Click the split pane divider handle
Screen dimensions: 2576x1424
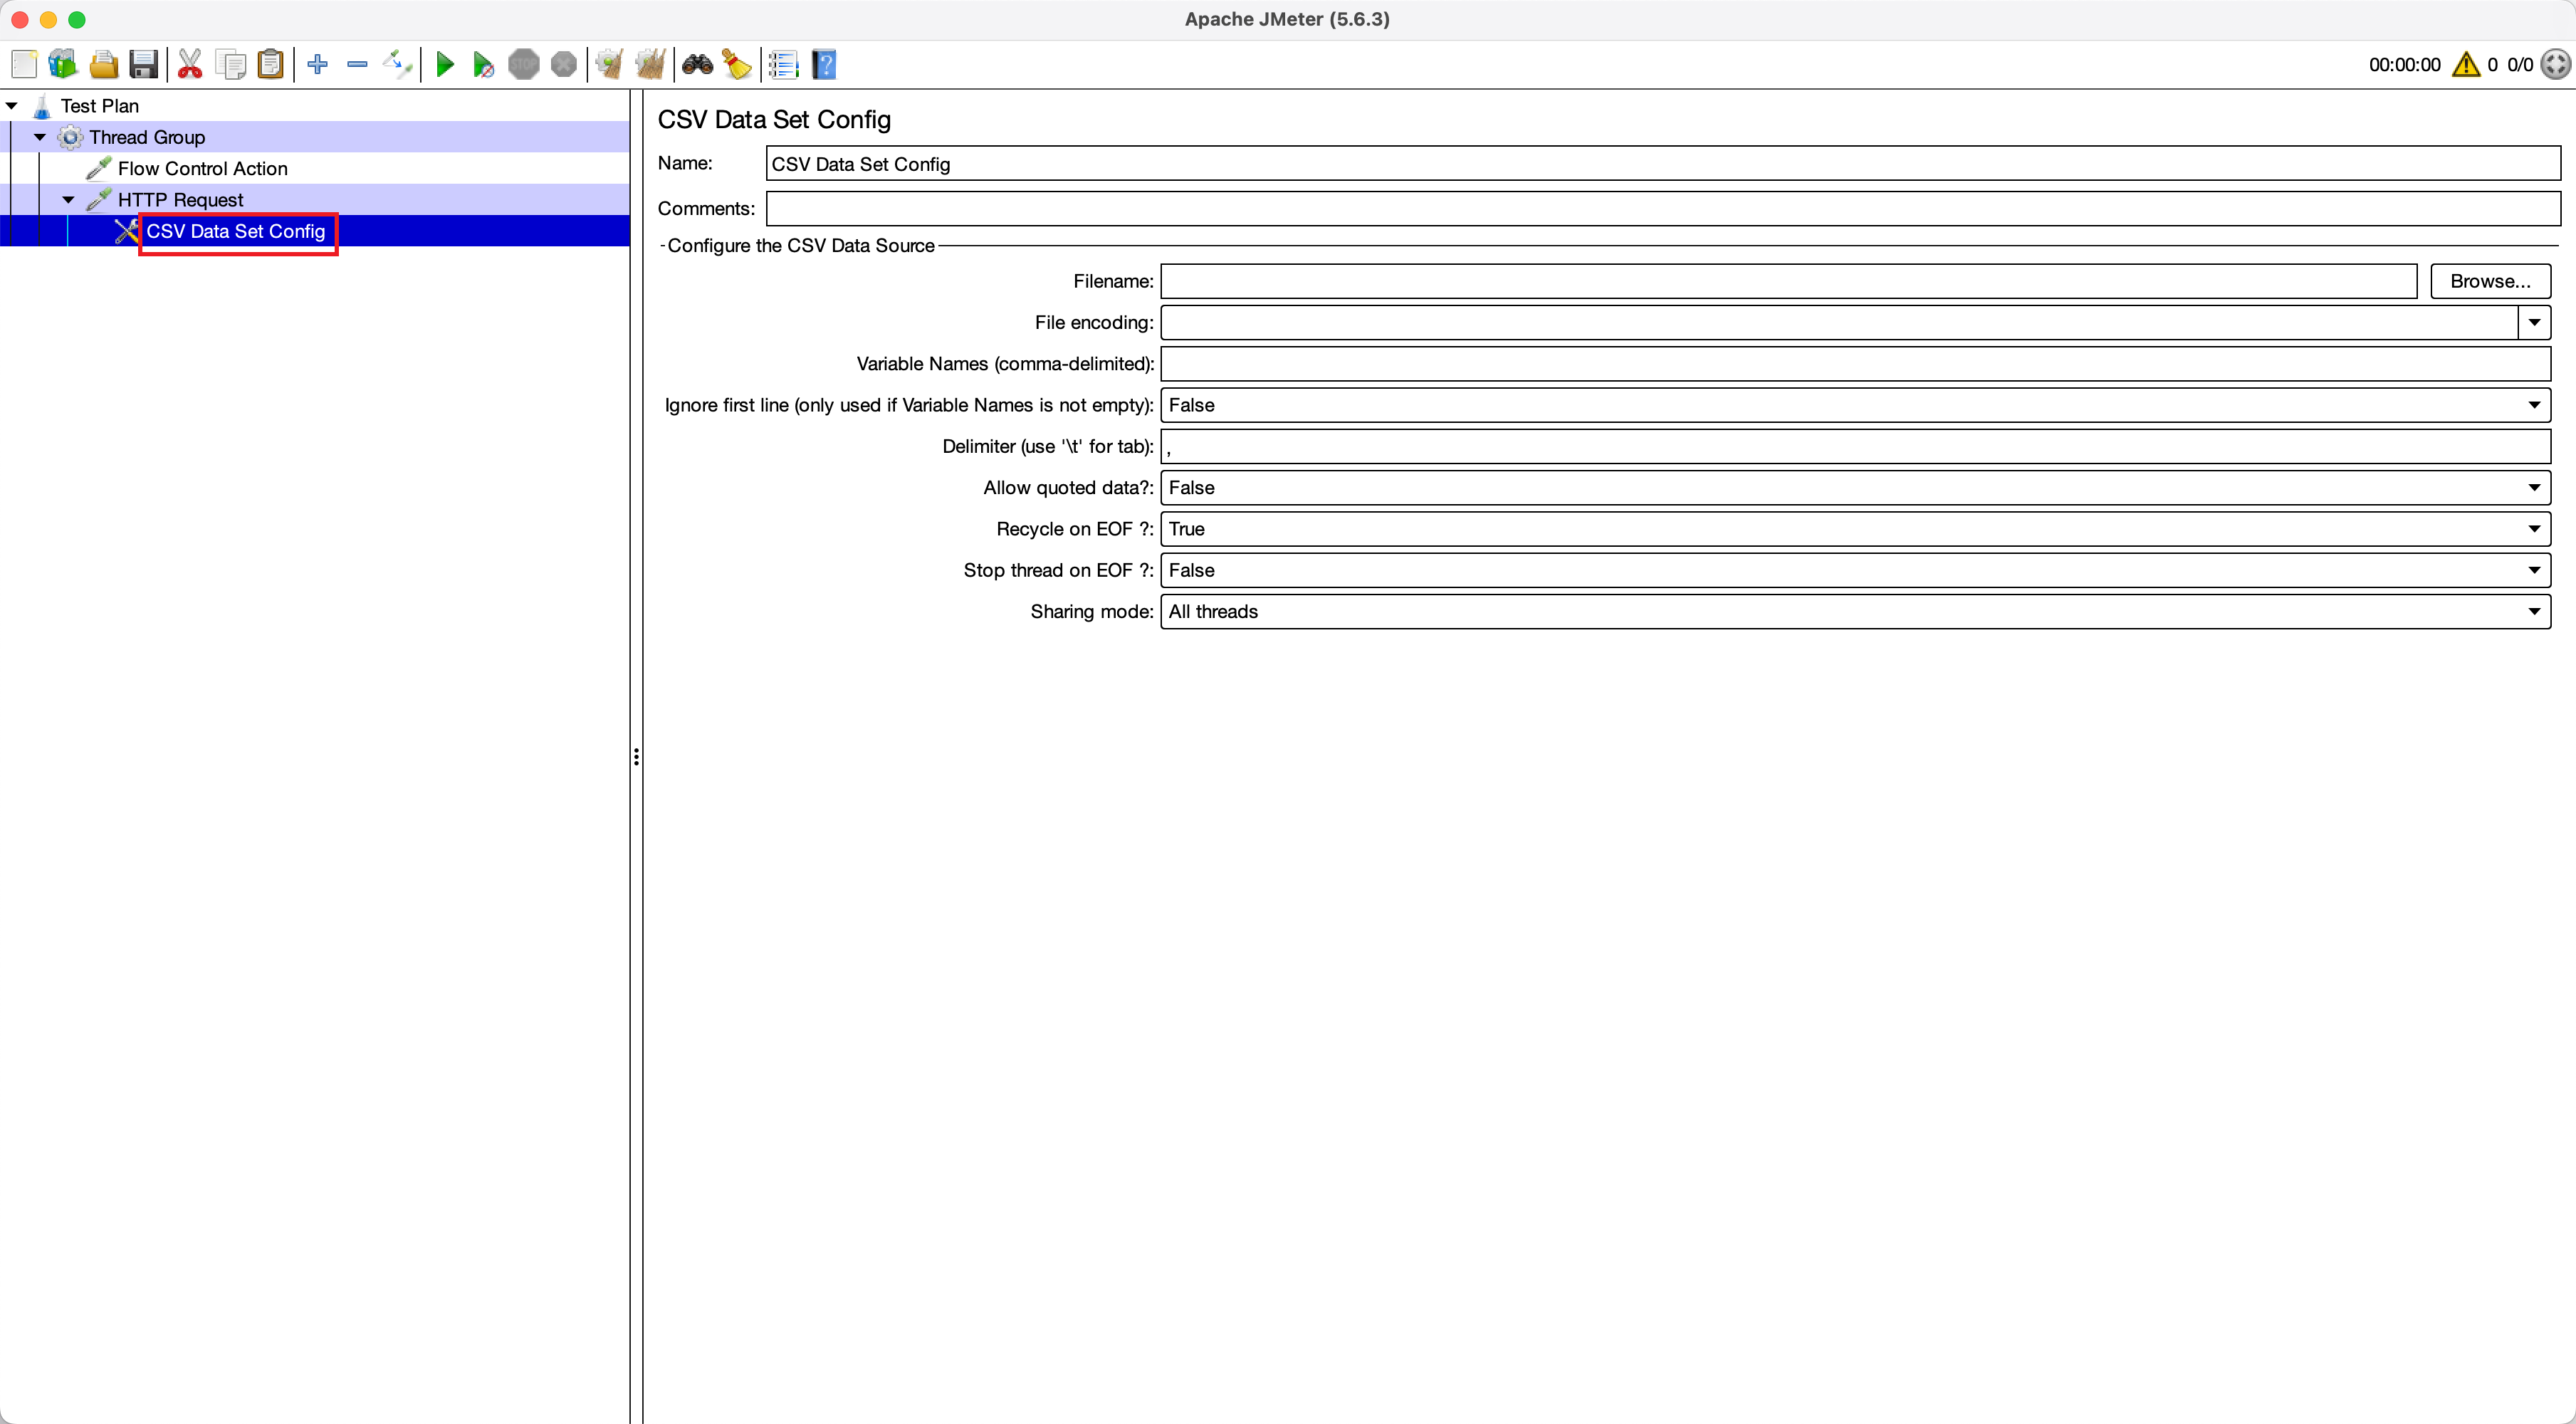tap(636, 757)
